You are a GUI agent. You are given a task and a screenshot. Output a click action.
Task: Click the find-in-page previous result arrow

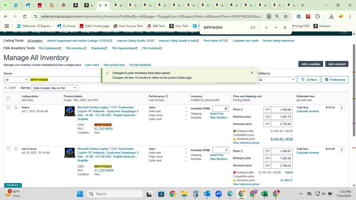click(266, 28)
